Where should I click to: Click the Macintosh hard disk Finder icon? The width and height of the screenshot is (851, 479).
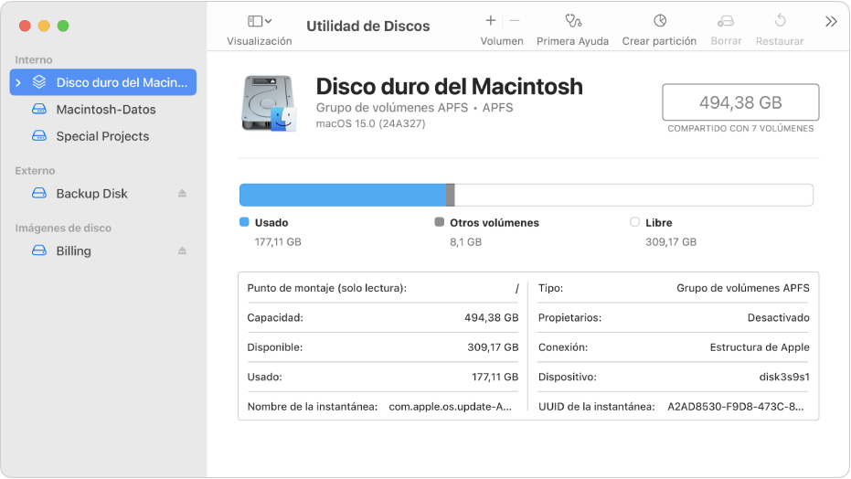click(x=269, y=103)
